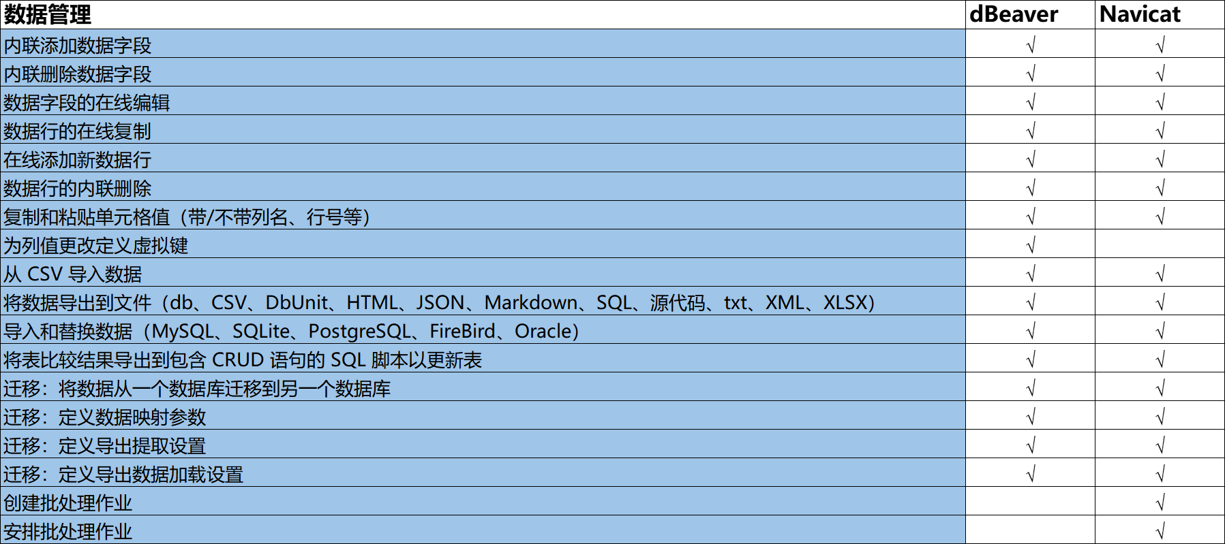Select the 导入和替换数据 feature cell
The image size is (1225, 544).
coord(291,331)
